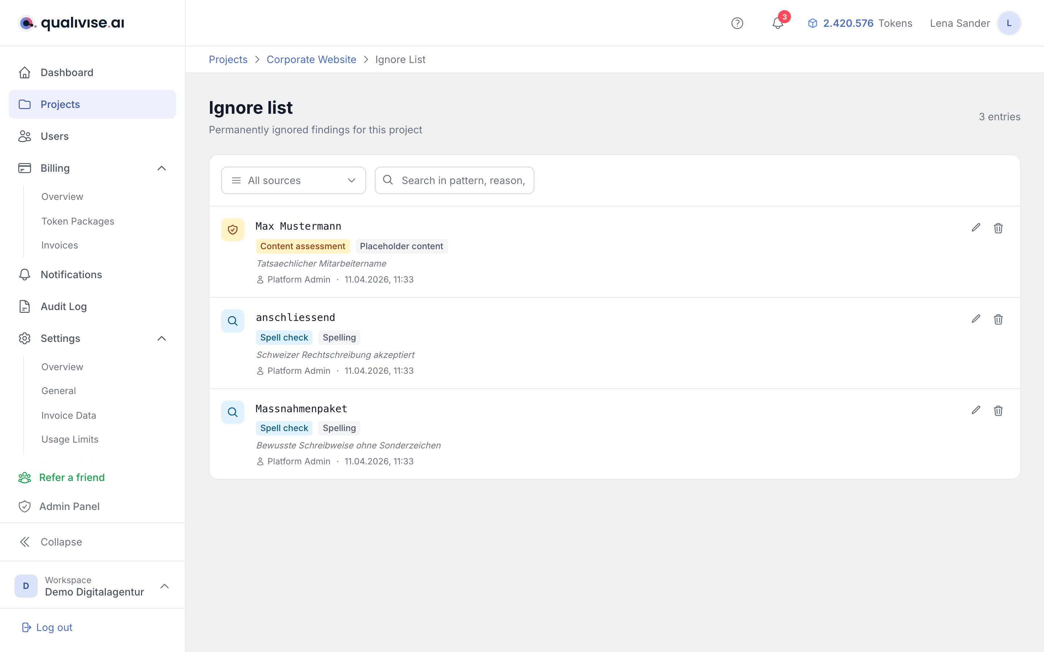The image size is (1044, 652).
Task: Edit the Massnahmenpaket entry
Action: [976, 410]
